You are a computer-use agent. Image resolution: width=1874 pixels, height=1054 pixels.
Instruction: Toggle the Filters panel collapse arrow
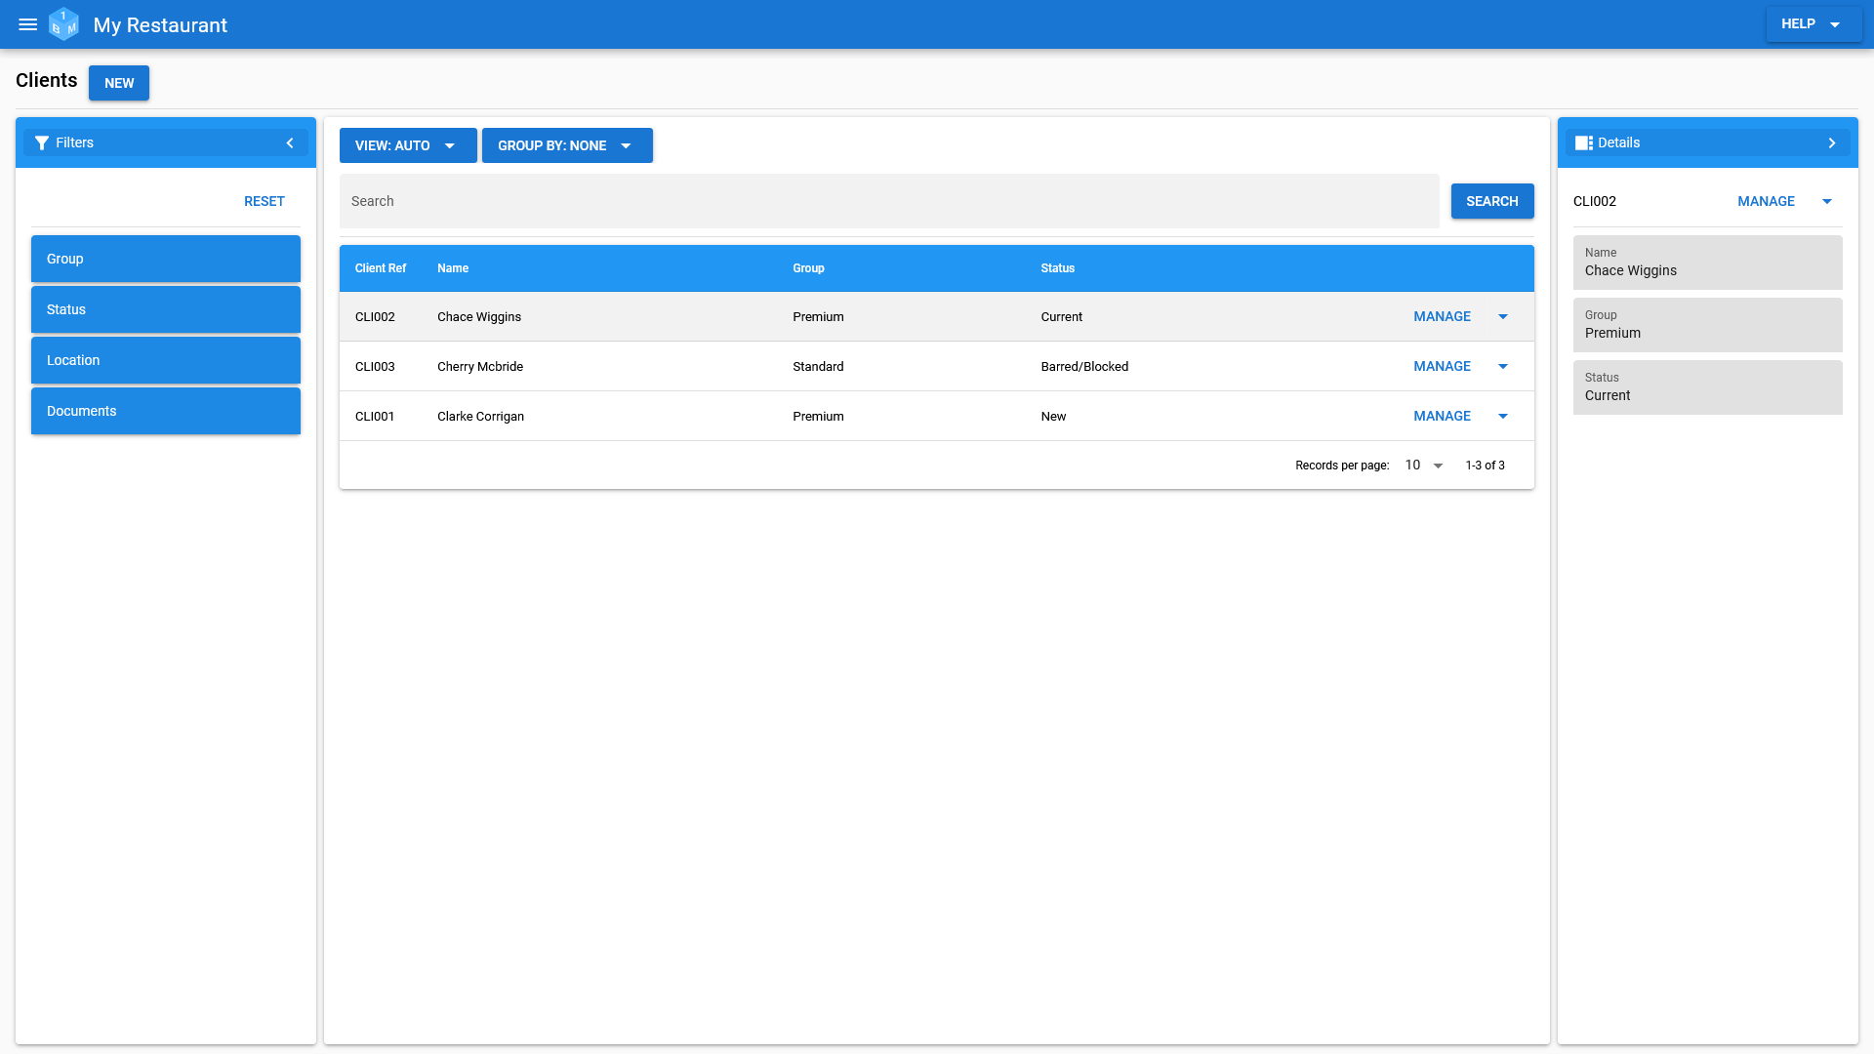(x=290, y=142)
